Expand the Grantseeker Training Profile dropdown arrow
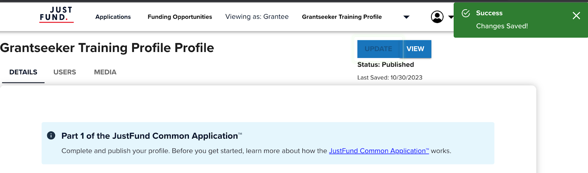Screen dimensions: 588x173 coord(406,17)
